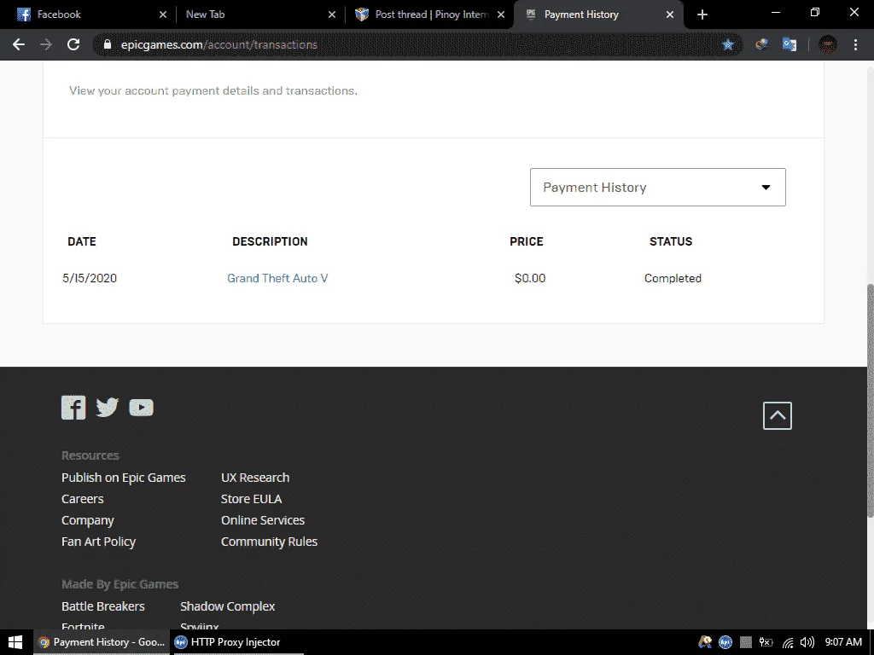
Task: Open the Google Translate extension icon
Action: coord(790,44)
